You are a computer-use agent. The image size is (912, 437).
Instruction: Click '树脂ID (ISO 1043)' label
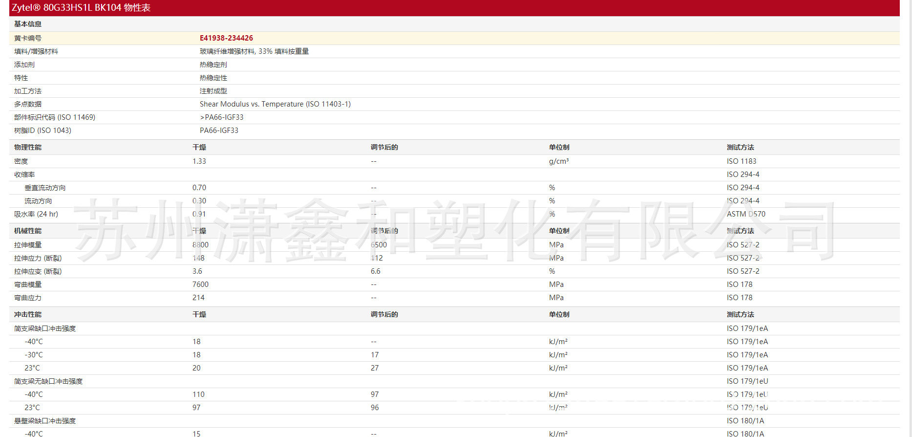tap(42, 131)
